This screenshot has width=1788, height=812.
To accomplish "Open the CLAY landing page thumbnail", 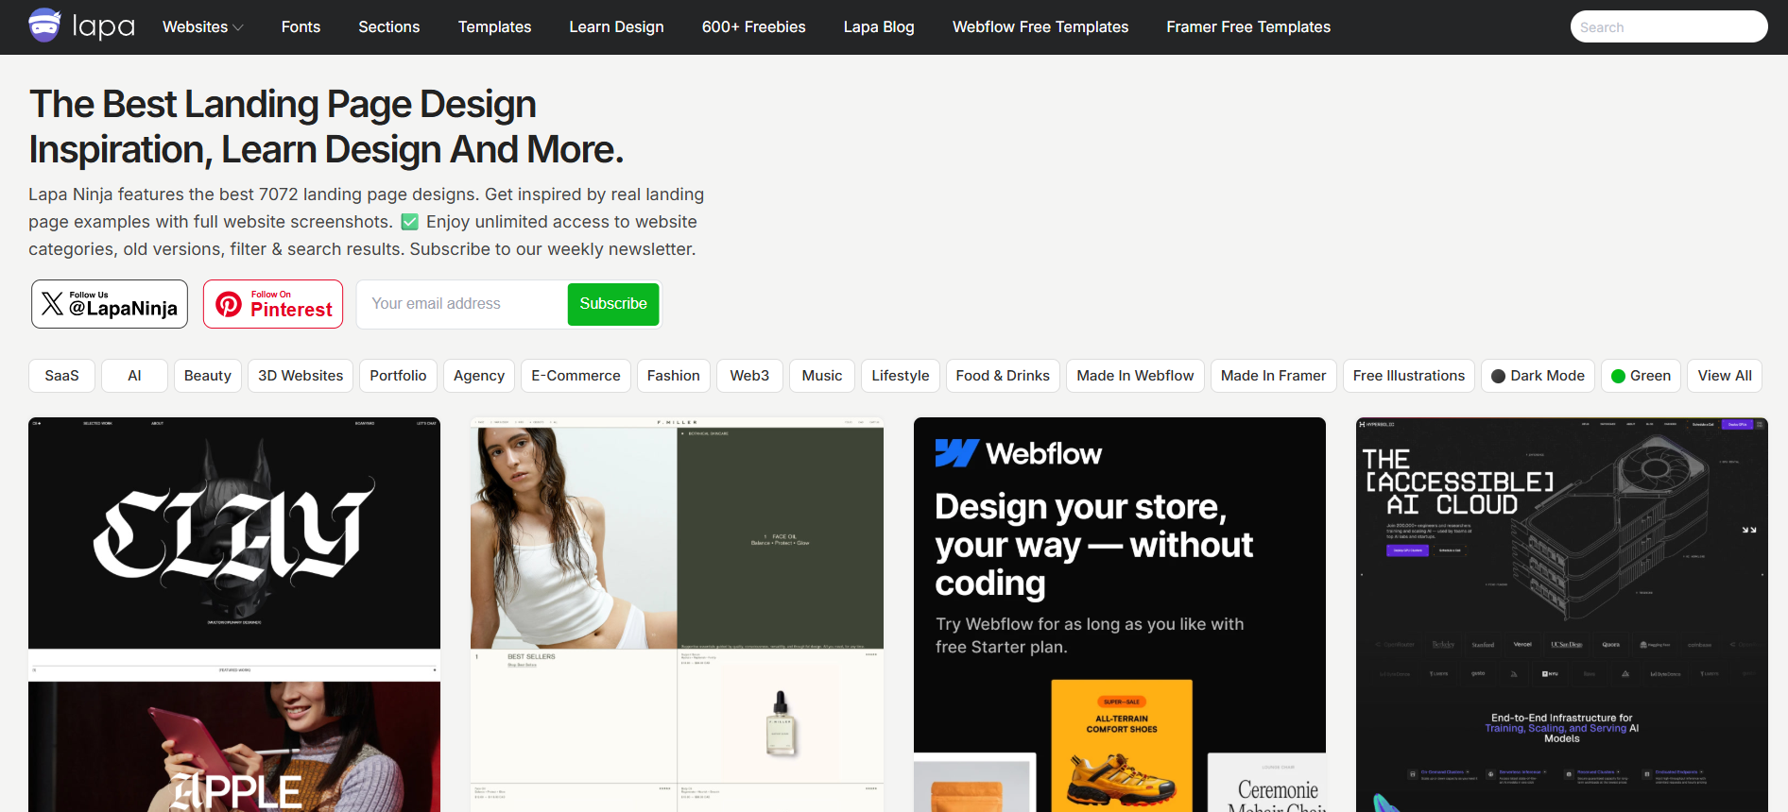I will pos(234,615).
